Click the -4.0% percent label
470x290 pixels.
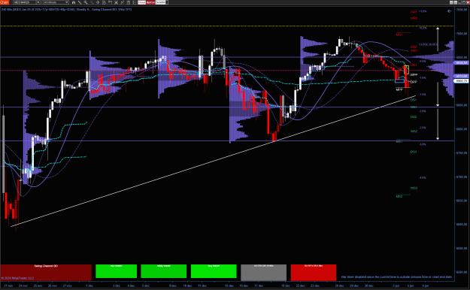(x=423, y=177)
